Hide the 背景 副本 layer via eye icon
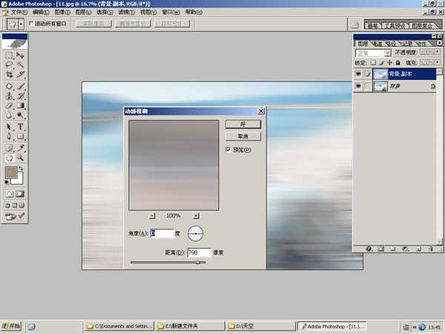The height and width of the screenshot is (334, 445). coord(359,74)
